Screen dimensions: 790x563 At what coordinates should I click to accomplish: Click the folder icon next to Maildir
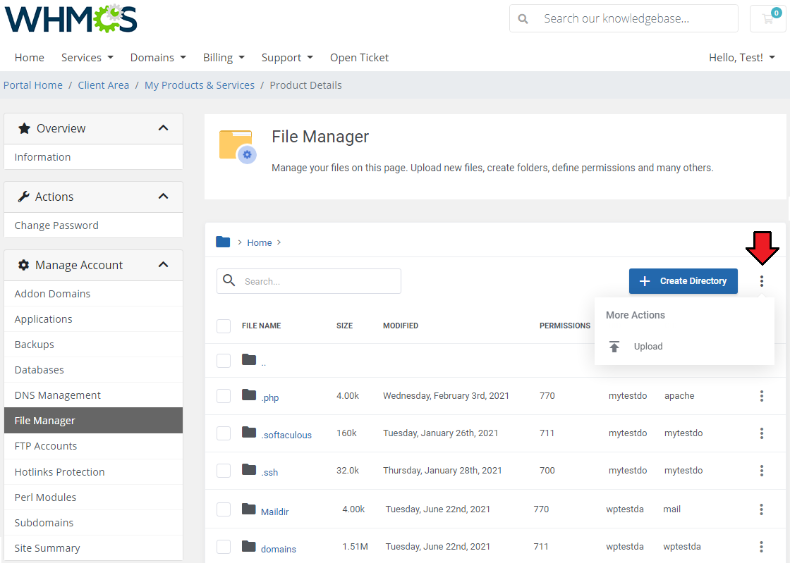(x=249, y=509)
